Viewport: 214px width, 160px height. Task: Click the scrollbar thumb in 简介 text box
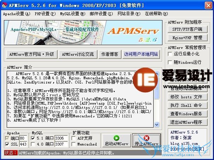coord(156,88)
